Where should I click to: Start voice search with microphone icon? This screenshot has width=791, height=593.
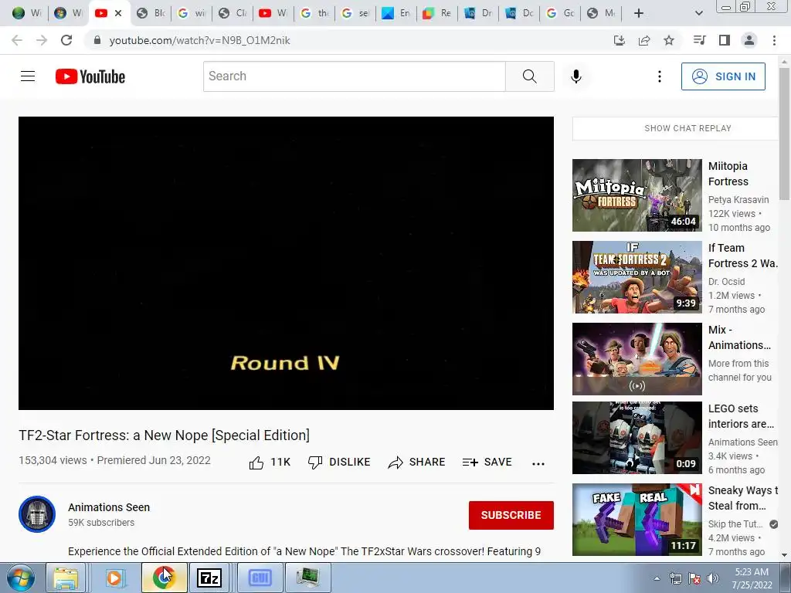coord(576,76)
